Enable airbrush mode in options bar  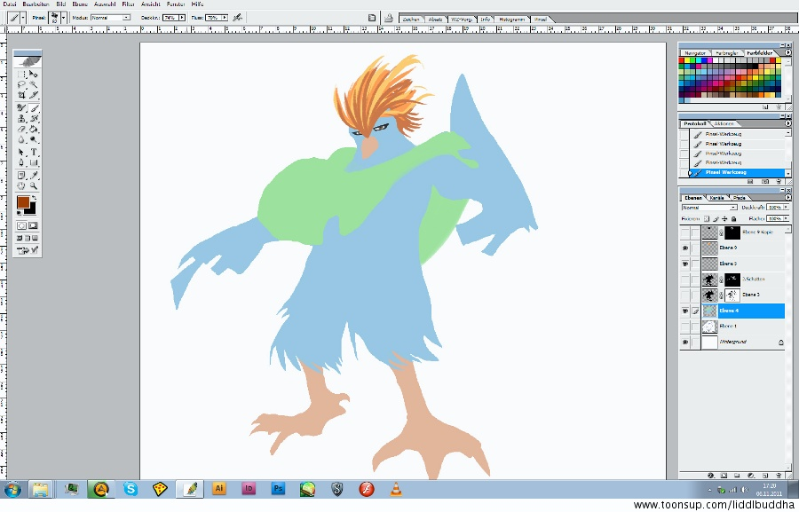[x=237, y=18]
